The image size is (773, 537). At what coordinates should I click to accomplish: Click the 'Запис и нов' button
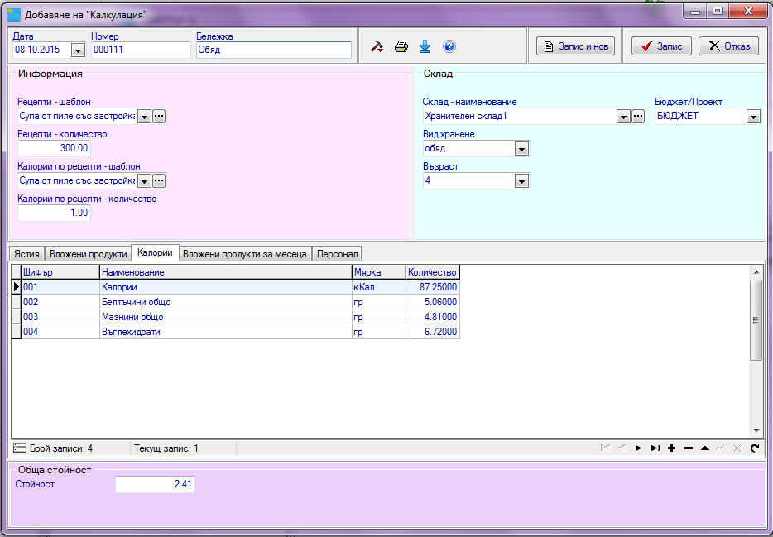[x=576, y=46]
